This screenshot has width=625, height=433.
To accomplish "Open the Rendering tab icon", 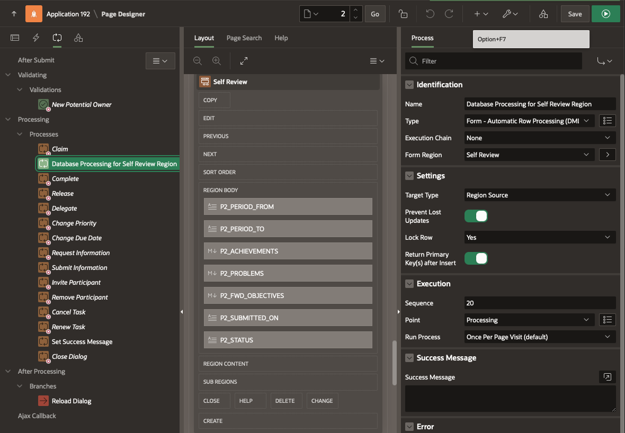I will (15, 38).
